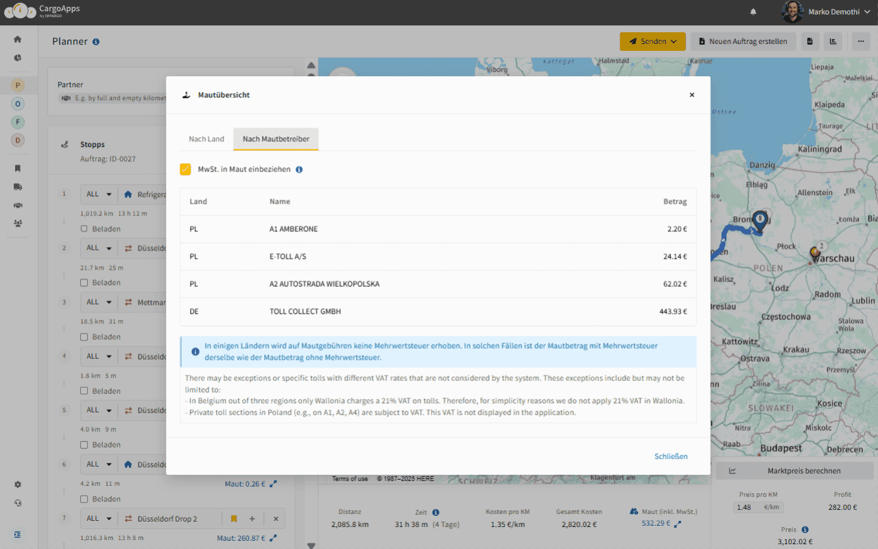Image resolution: width=878 pixels, height=549 pixels.
Task: Open the truck fleet icon in sidebar
Action: (x=18, y=187)
